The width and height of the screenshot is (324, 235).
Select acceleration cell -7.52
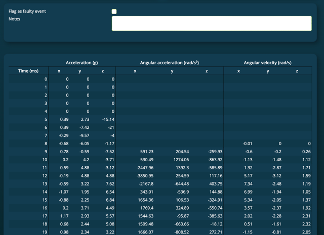tap(109, 152)
